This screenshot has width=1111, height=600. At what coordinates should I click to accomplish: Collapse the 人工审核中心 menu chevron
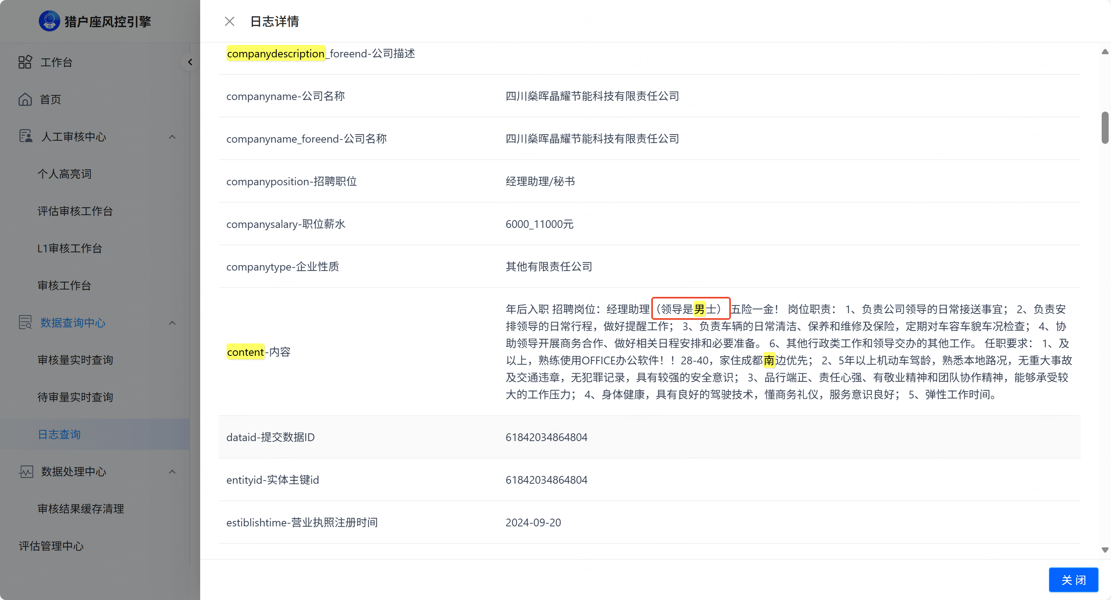tap(172, 137)
